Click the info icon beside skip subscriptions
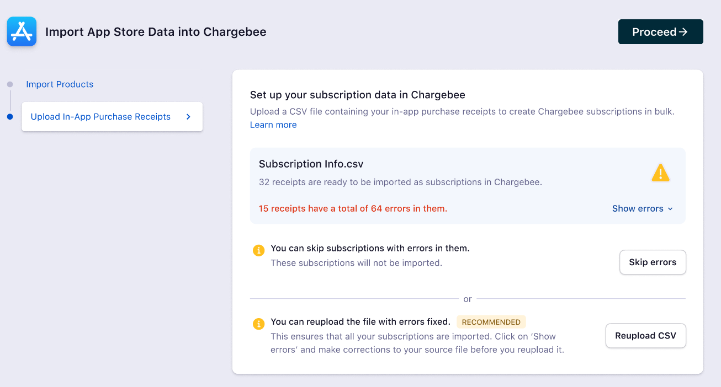 click(258, 250)
